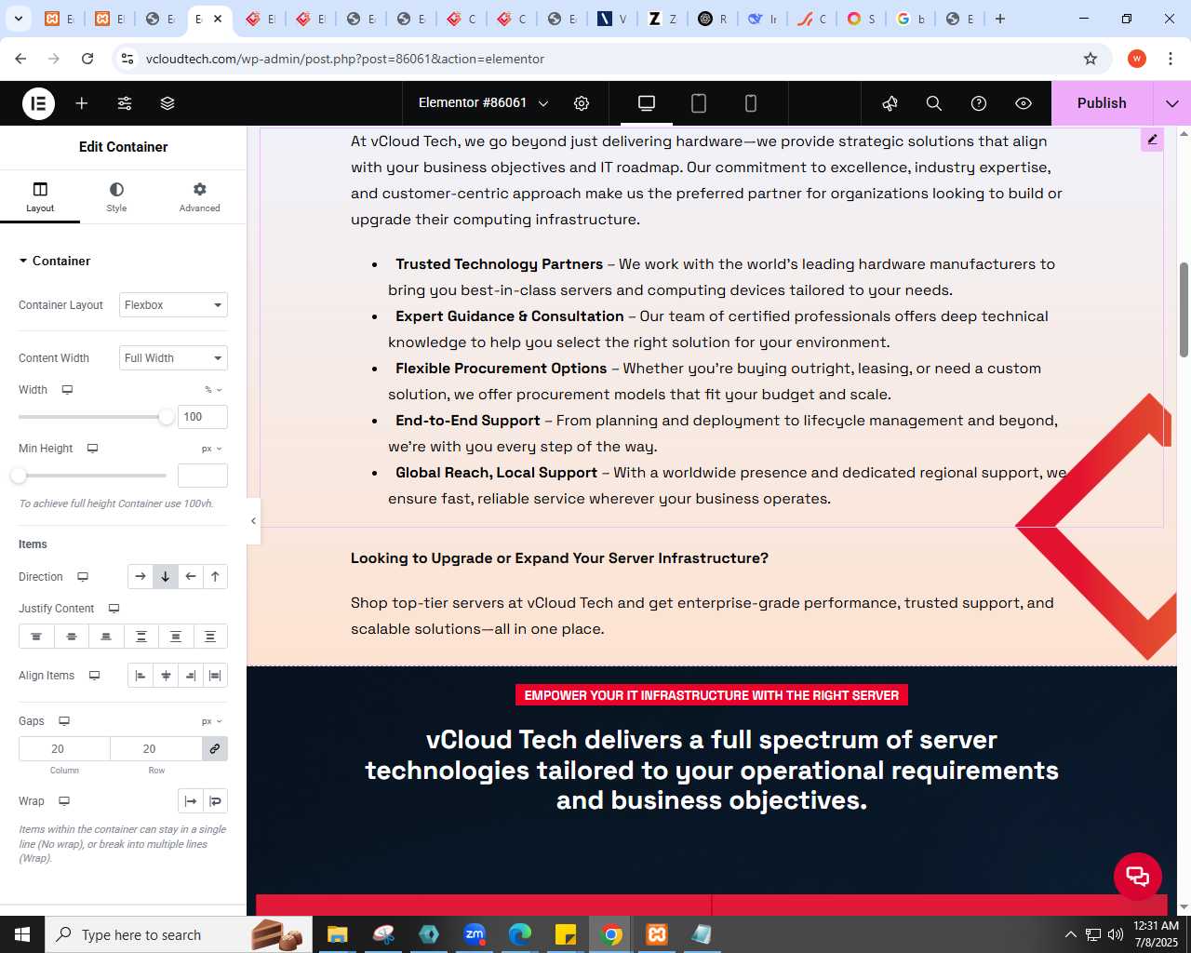Set Align Items to Center

pos(166,676)
